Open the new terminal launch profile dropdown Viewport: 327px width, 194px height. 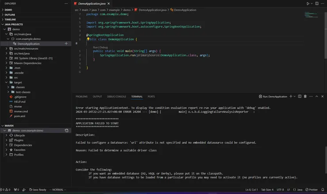(294, 96)
